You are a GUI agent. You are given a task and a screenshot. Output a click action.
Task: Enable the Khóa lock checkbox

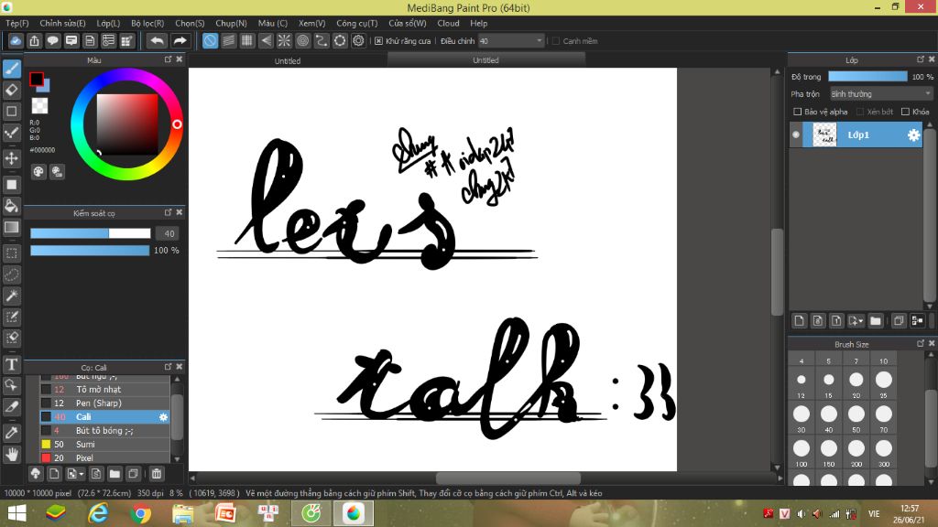[x=906, y=112]
